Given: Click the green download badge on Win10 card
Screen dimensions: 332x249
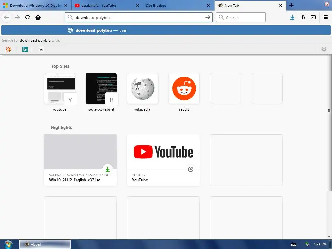Looking at the screenshot, I should point(108,169).
